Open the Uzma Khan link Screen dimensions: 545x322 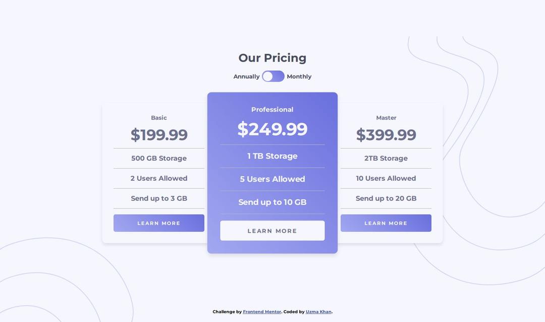click(318, 312)
